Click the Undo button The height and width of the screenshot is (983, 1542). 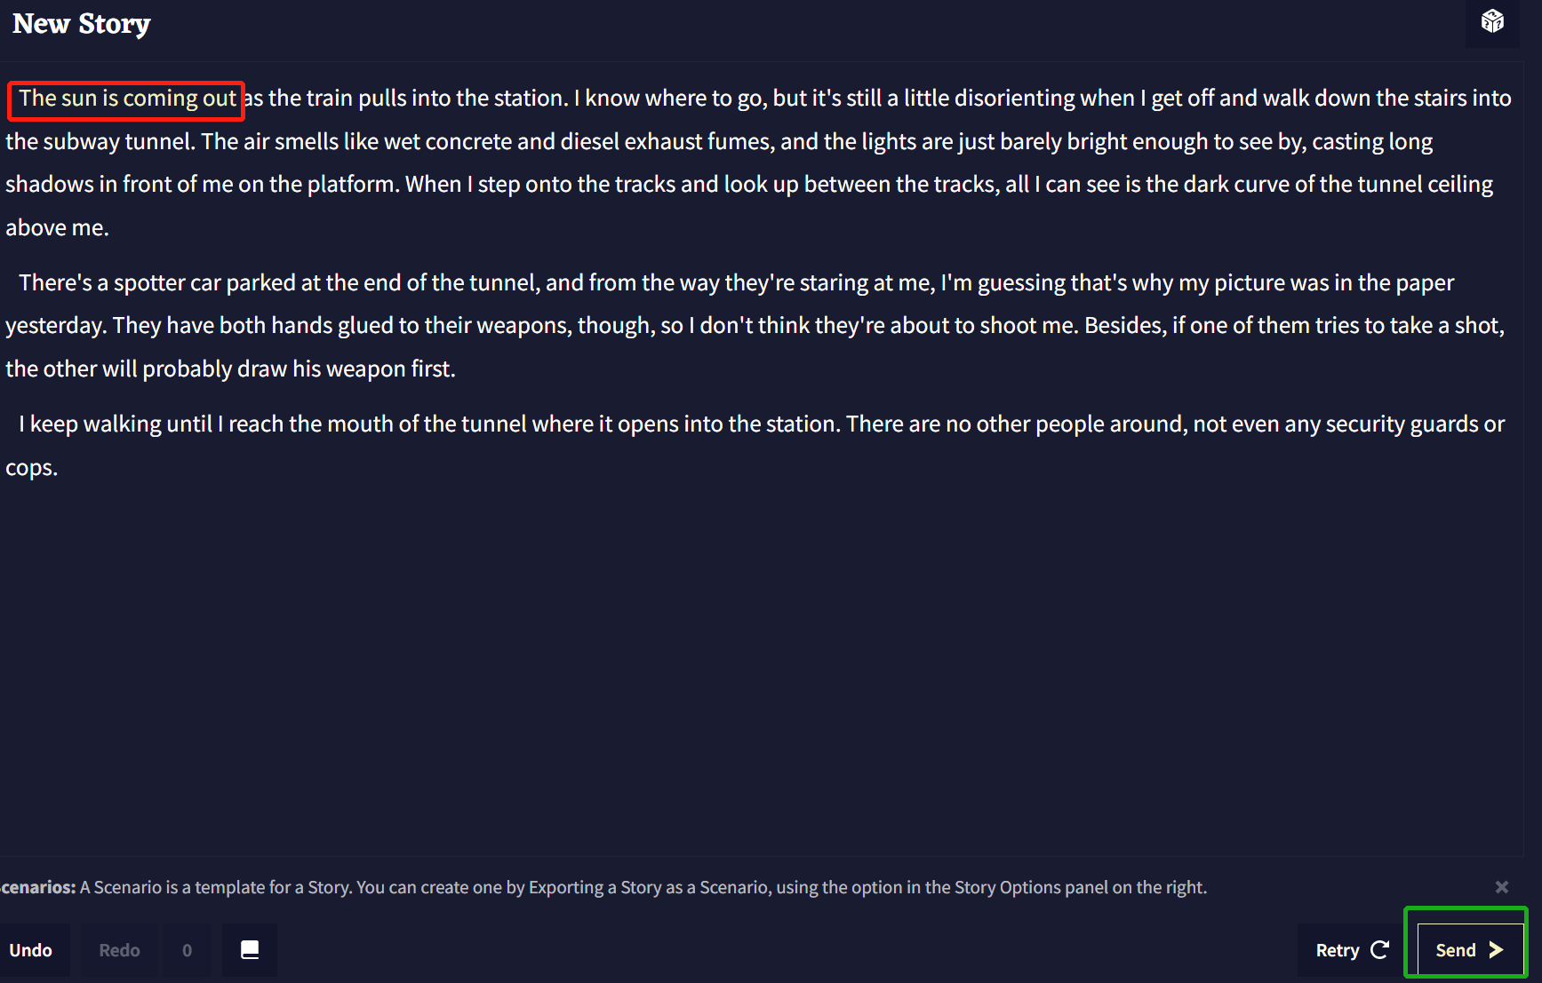pos(31,950)
